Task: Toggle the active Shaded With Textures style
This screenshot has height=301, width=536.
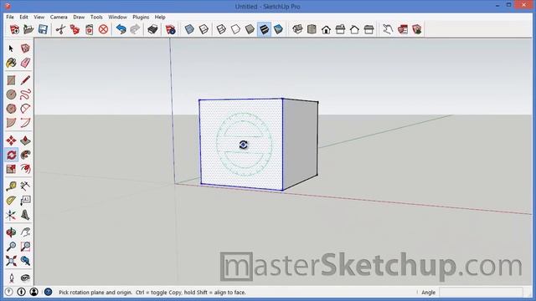Action: (x=265, y=29)
